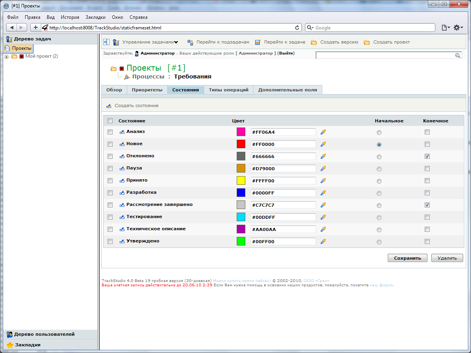
Task: Click the Выйти logout link
Action: click(x=286, y=53)
